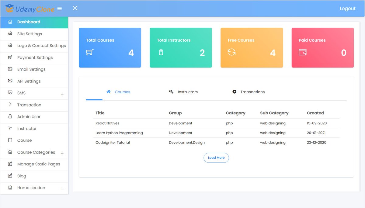Image resolution: width=365 pixels, height=208 pixels.
Task: Switch to the Instructors tab
Action: coord(183,92)
